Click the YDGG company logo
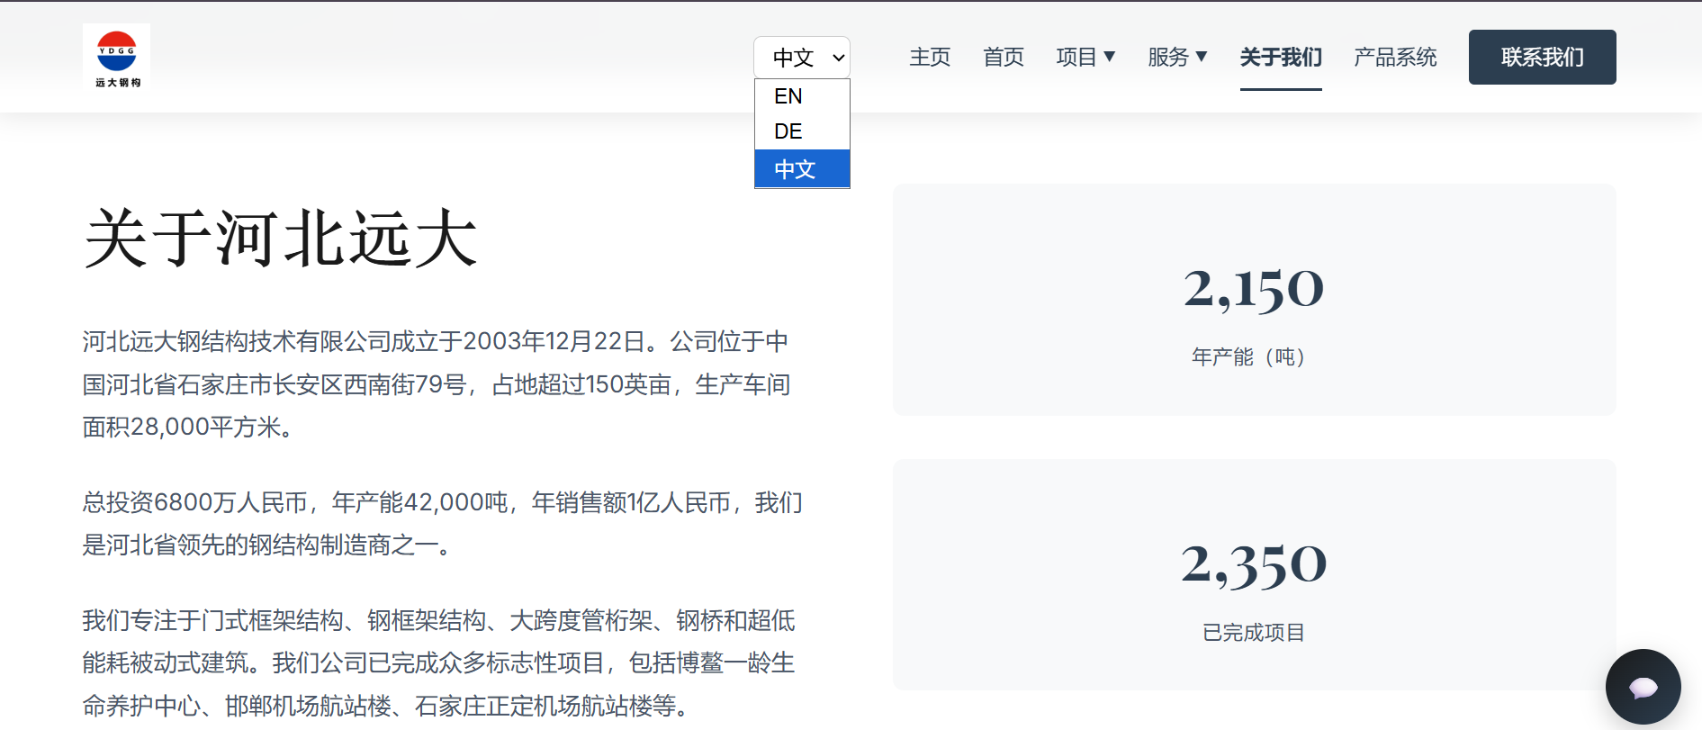The image size is (1702, 730). [x=116, y=57]
